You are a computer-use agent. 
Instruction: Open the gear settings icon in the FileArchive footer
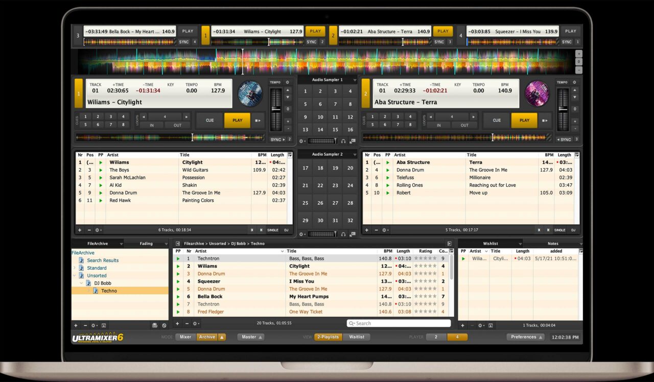[x=94, y=325]
